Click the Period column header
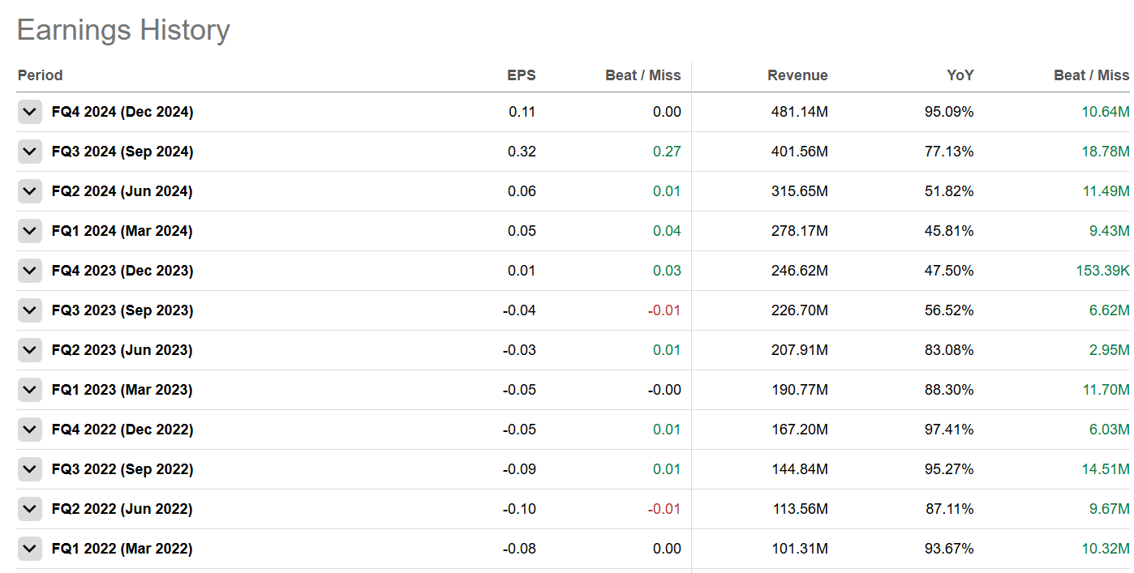The height and width of the screenshot is (573, 1134). pyautogui.click(x=40, y=75)
